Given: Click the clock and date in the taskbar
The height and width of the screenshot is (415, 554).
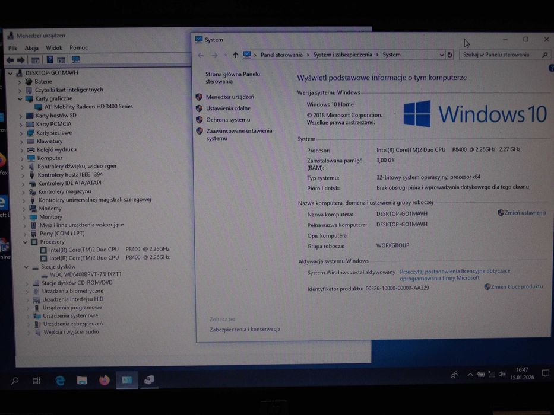Looking at the screenshot, I should tap(522, 373).
